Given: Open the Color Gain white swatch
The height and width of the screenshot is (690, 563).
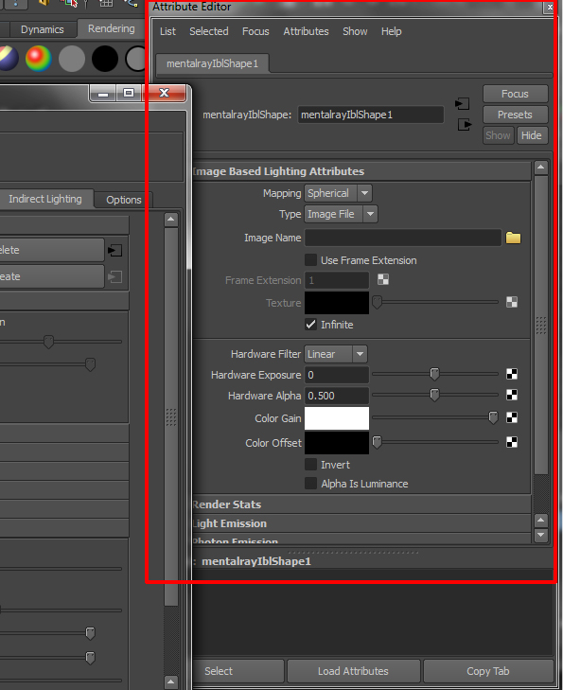Looking at the screenshot, I should 337,418.
